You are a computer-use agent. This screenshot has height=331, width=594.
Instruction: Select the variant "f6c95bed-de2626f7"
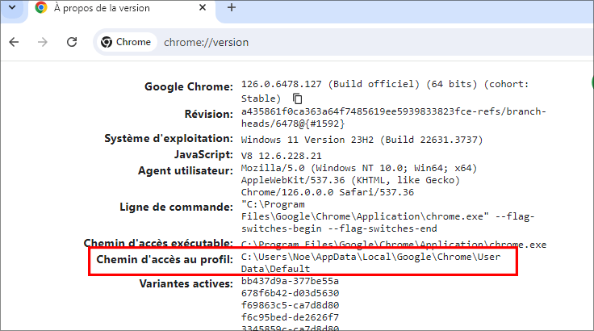click(x=290, y=317)
